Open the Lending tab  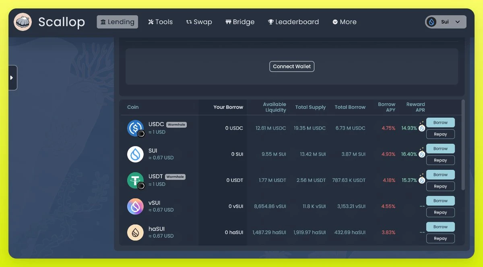[x=117, y=22]
